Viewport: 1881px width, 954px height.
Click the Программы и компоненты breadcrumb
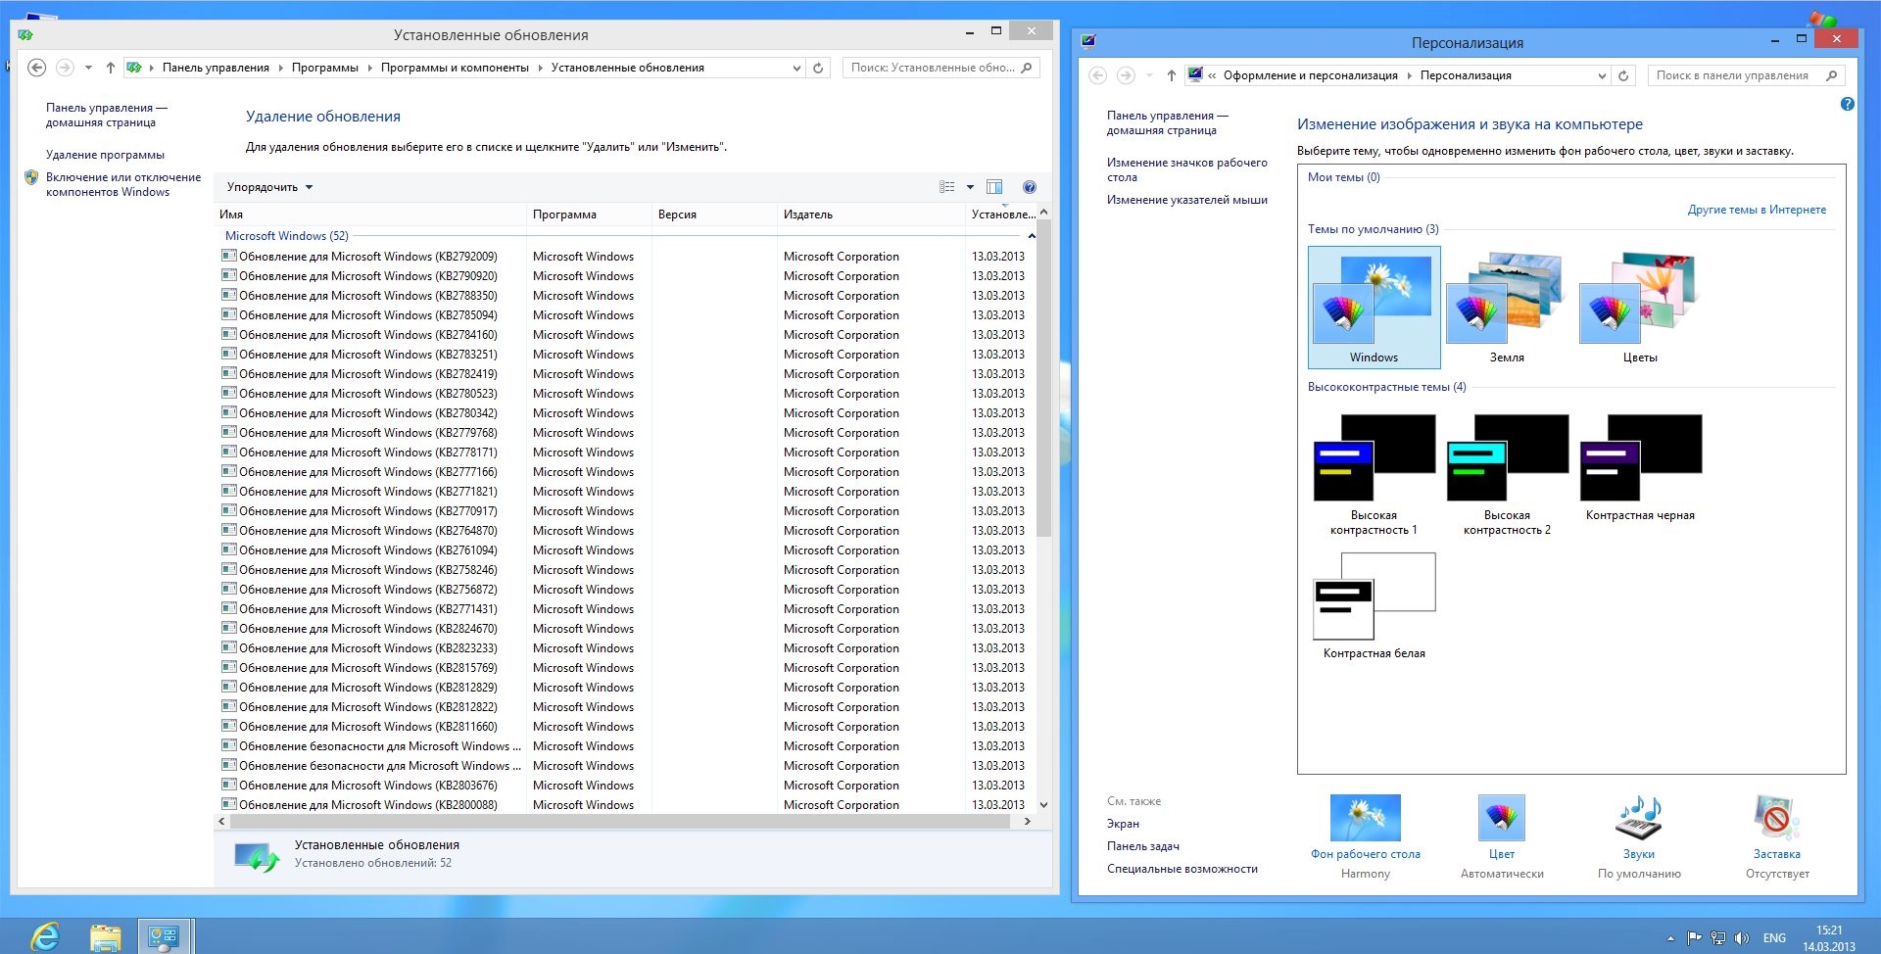click(x=455, y=68)
